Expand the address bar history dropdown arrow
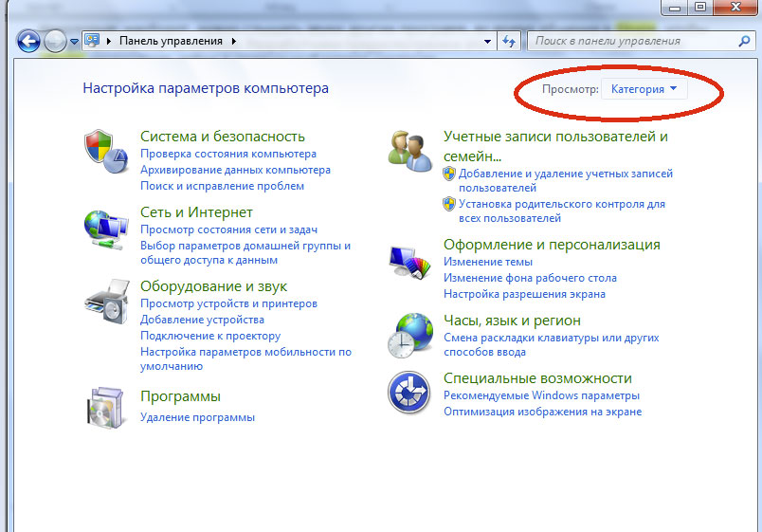762x532 pixels. tap(488, 42)
